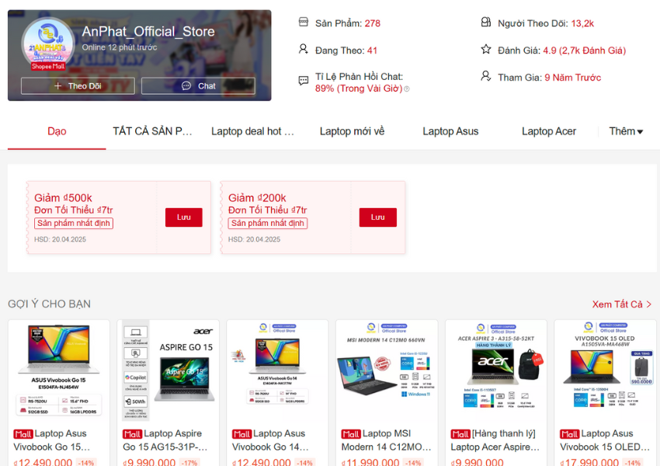Click the Mall badge on Vivobook Go 15 product
660x466 pixels.
click(x=23, y=434)
